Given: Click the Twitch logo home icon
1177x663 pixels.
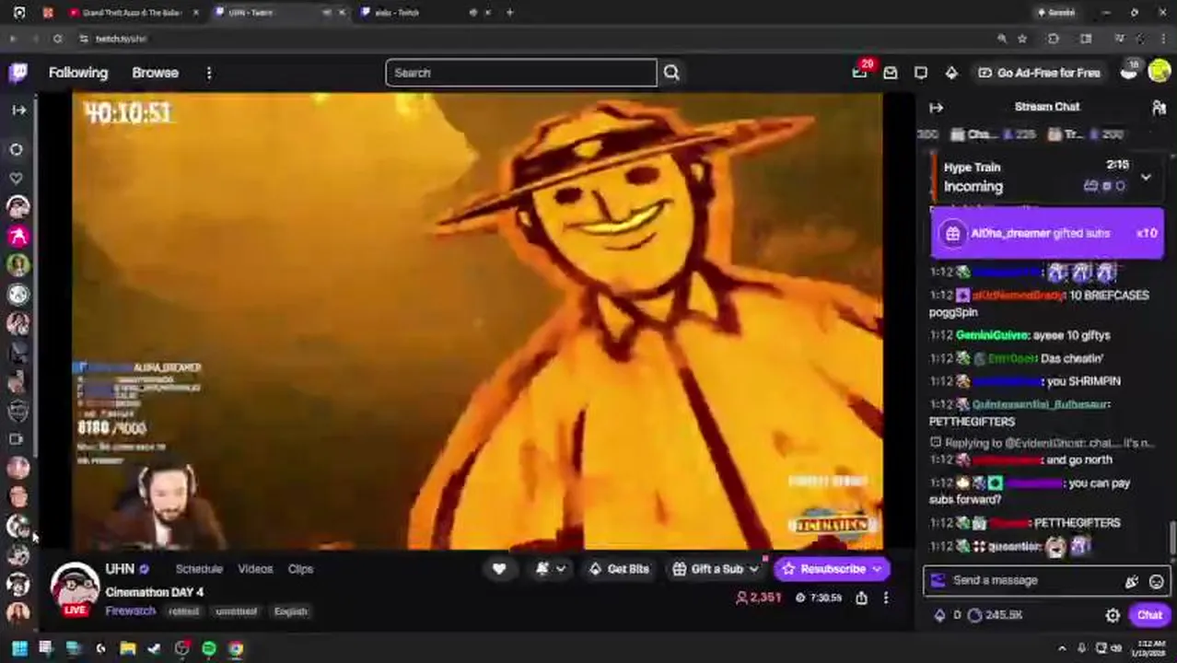Looking at the screenshot, I should [18, 73].
